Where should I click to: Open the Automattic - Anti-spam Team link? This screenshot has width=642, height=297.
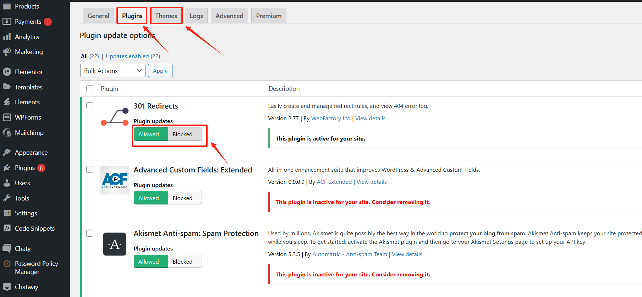click(x=350, y=254)
